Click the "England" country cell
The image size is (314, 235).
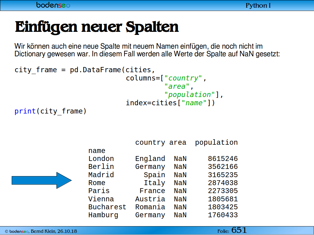150,159
